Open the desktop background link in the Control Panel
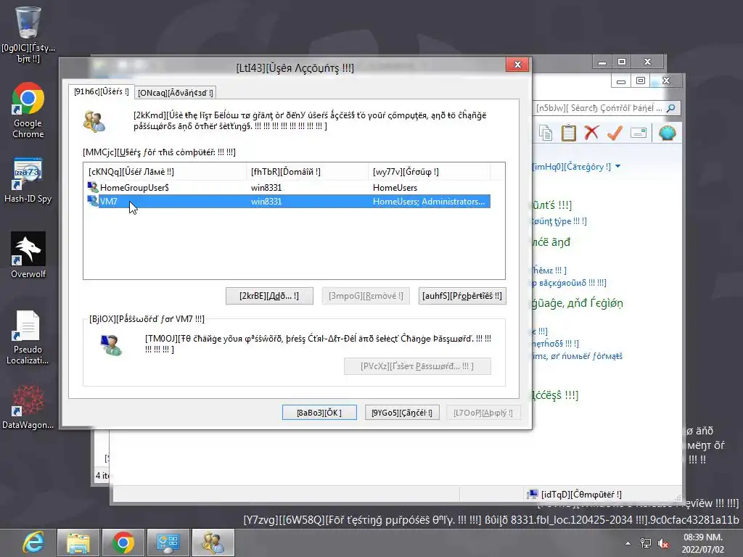Viewport: 743px width, 557px height. pos(569,283)
